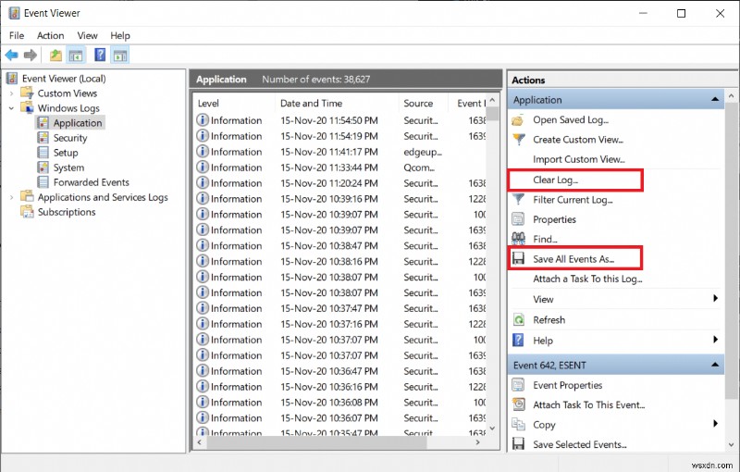Click the Filter Current Log funnel icon
This screenshot has width=740, height=472.
[518, 200]
